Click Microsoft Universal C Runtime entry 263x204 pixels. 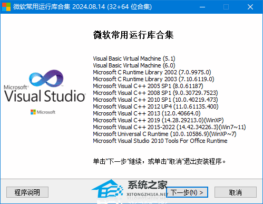pyautogui.click(x=164, y=134)
